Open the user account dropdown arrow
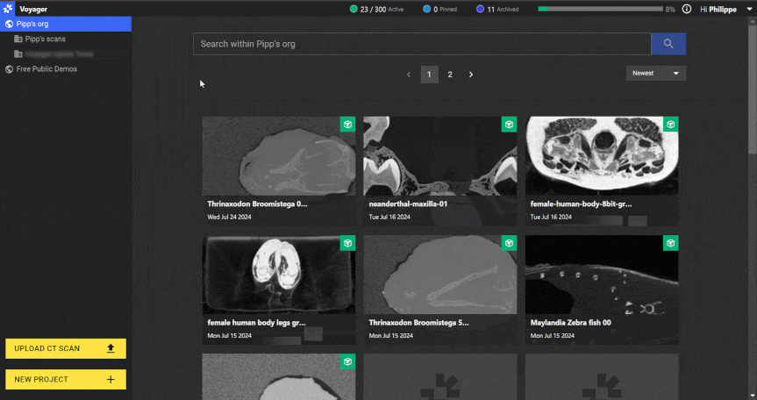Screen dimensions: 757x400 tap(749, 9)
